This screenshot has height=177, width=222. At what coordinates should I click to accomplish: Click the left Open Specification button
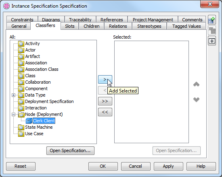pyautogui.click(x=70, y=150)
